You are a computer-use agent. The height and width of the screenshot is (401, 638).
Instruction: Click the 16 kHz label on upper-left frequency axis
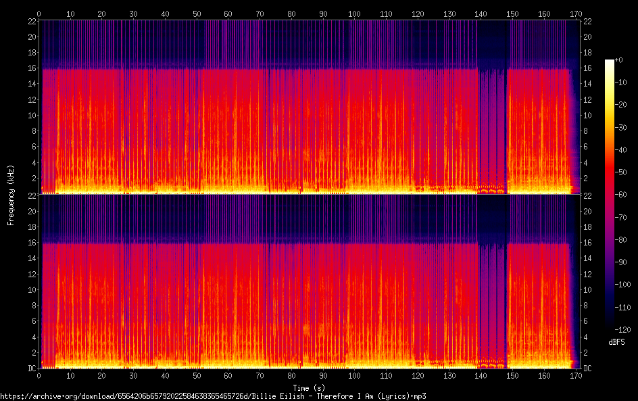click(32, 68)
